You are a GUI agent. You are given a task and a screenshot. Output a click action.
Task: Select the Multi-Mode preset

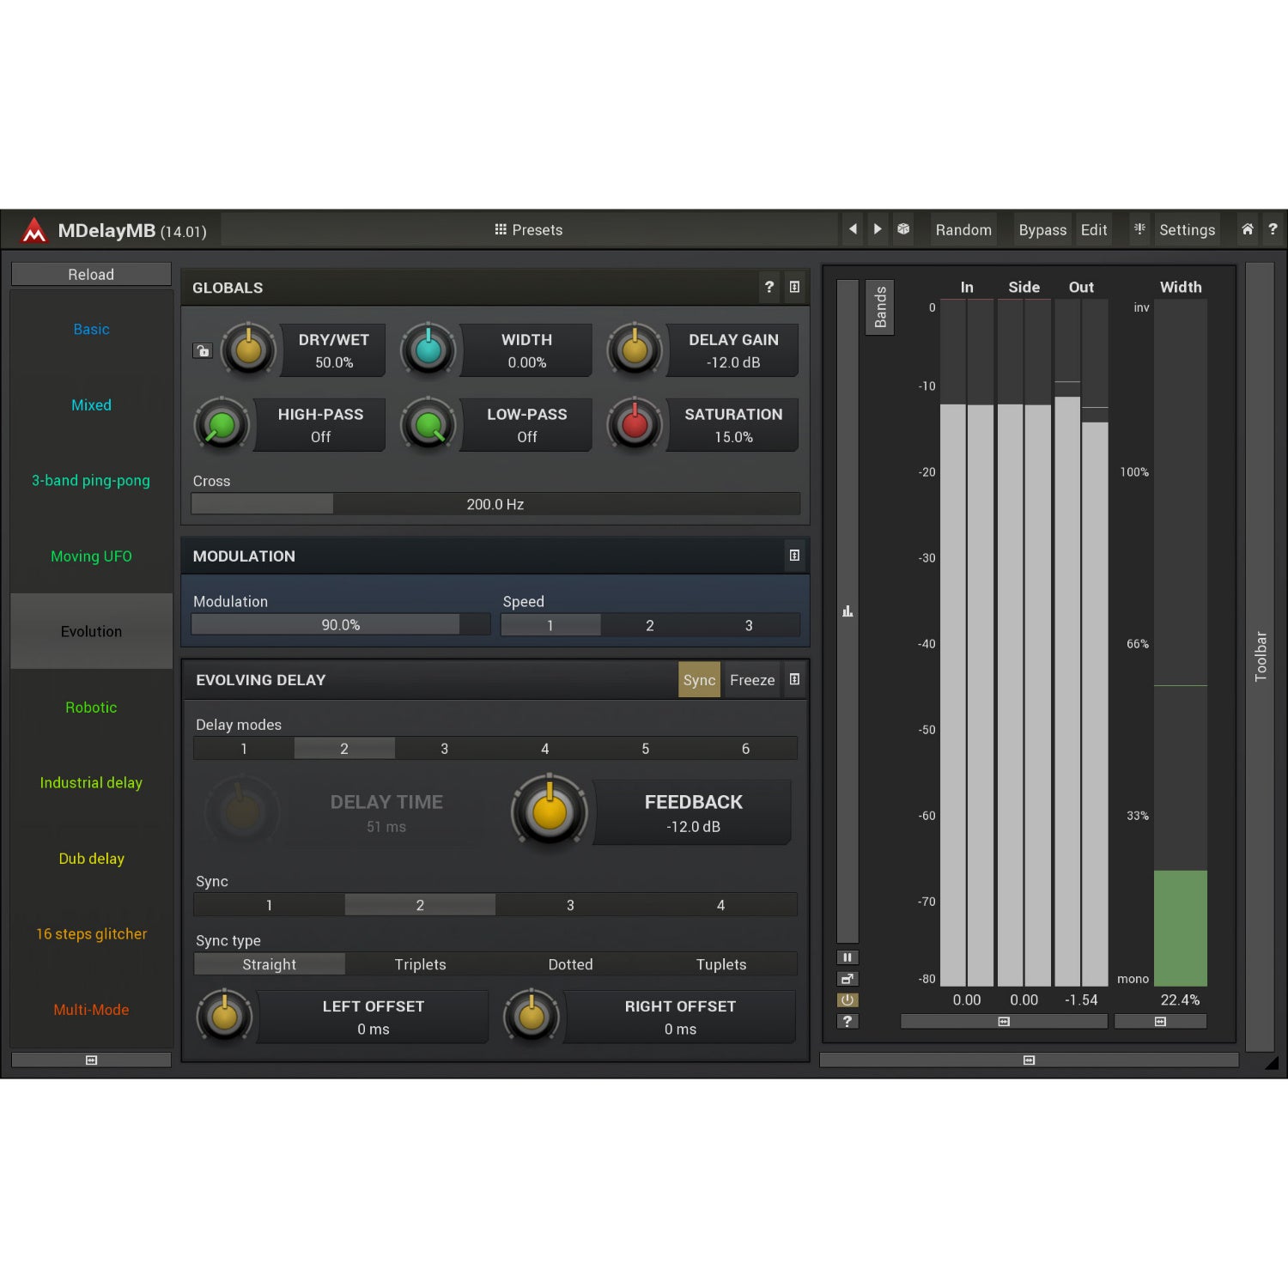pyautogui.click(x=91, y=1010)
